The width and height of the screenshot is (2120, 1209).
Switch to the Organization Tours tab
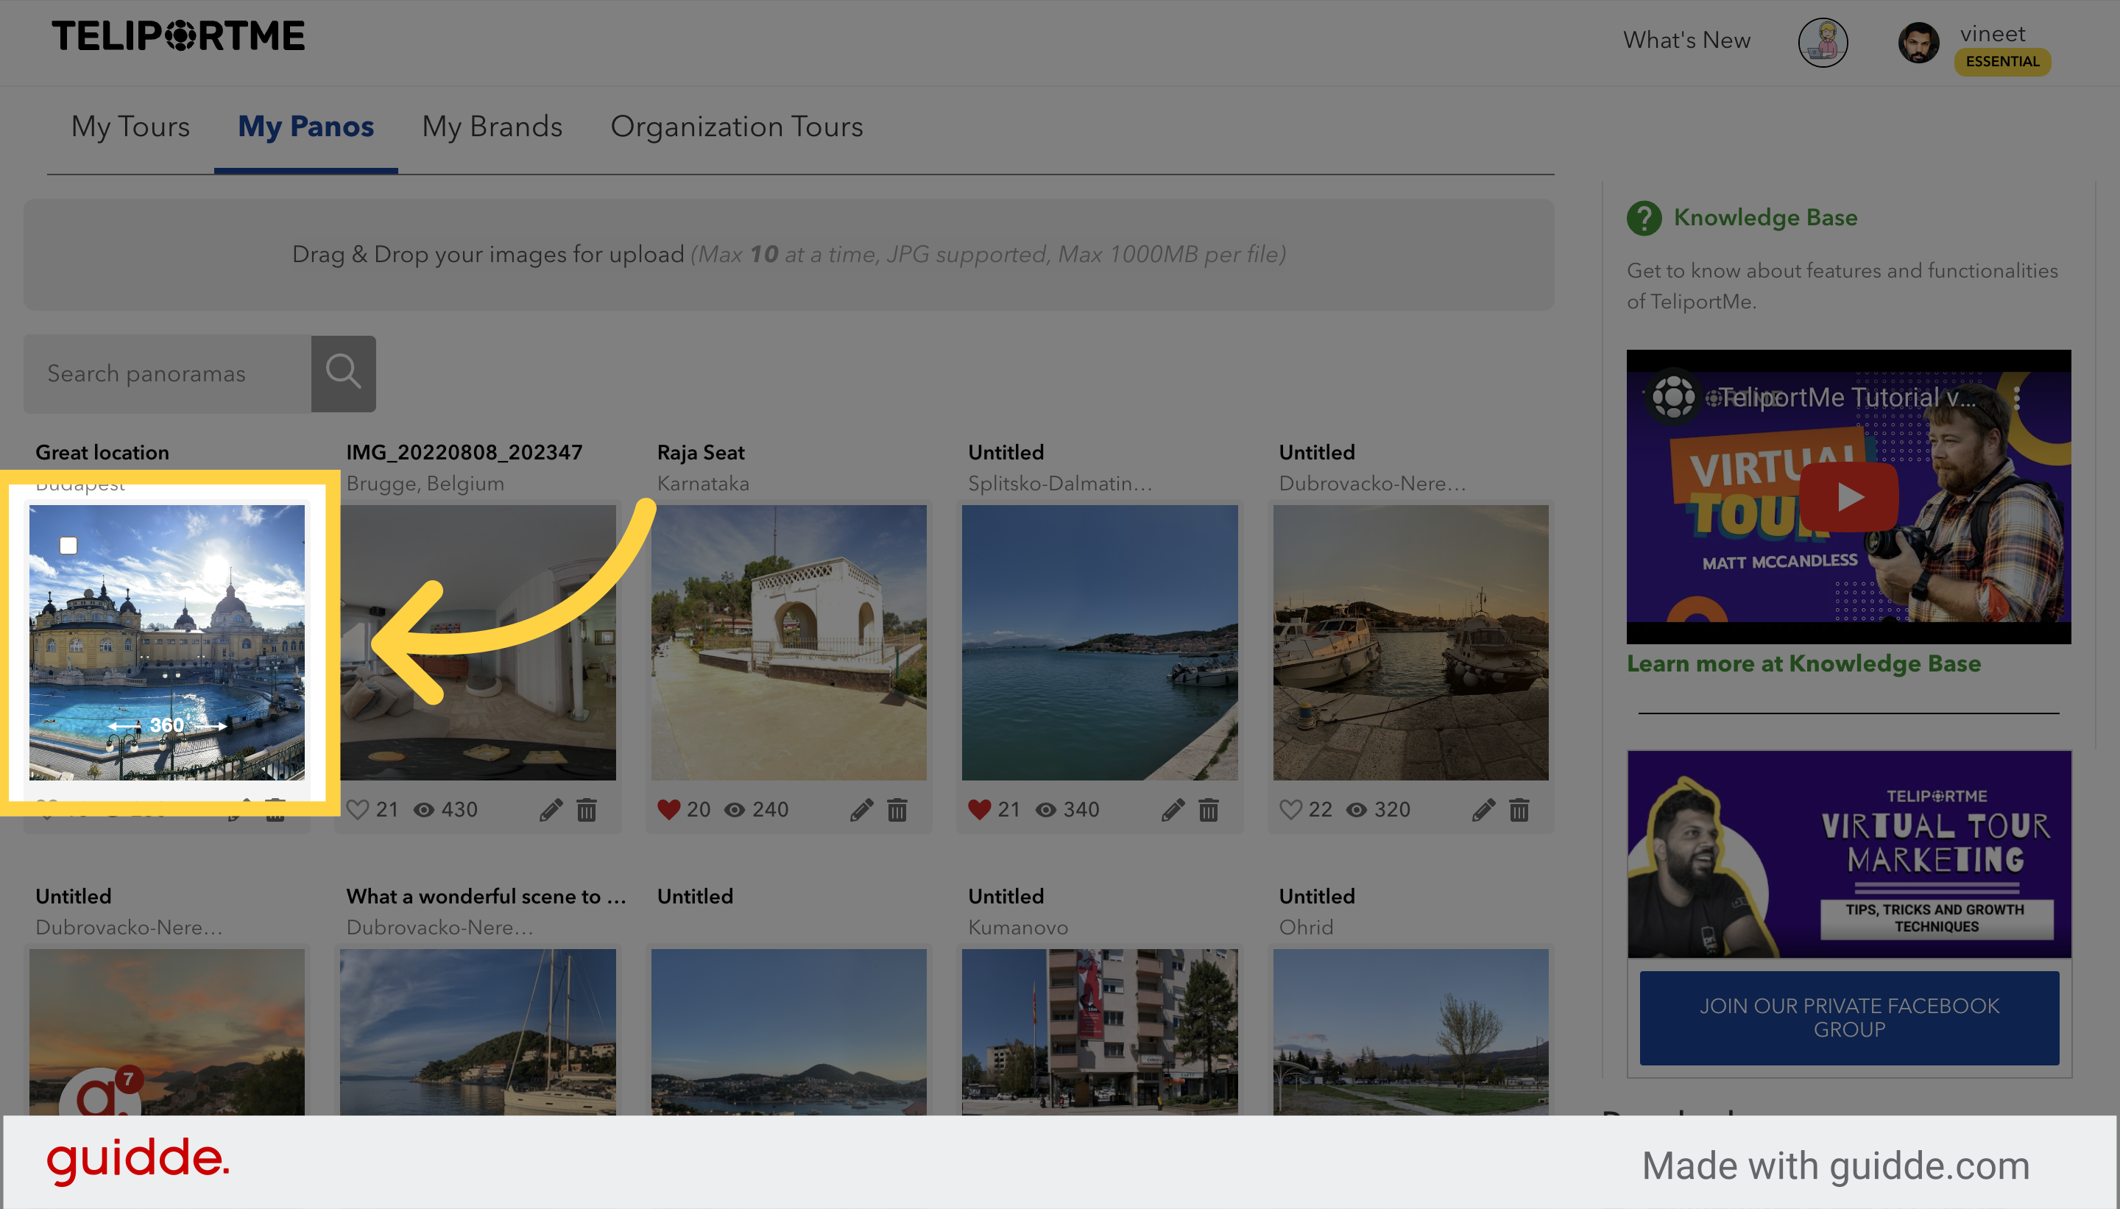click(737, 125)
